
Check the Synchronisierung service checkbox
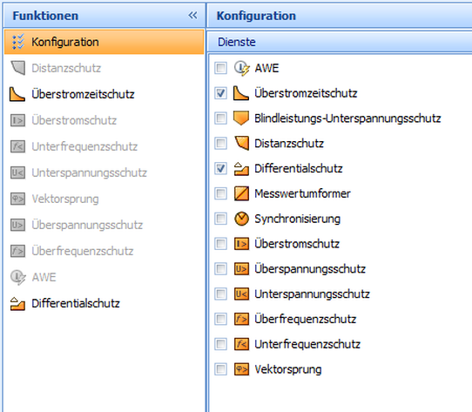click(x=220, y=219)
